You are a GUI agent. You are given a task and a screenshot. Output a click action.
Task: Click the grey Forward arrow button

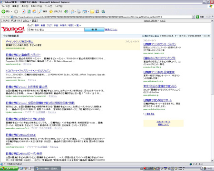point(16,11)
